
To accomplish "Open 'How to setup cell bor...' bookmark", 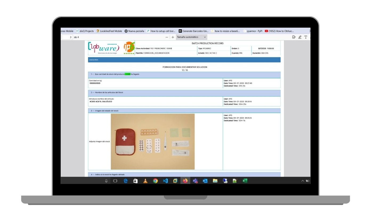I will click(161, 31).
